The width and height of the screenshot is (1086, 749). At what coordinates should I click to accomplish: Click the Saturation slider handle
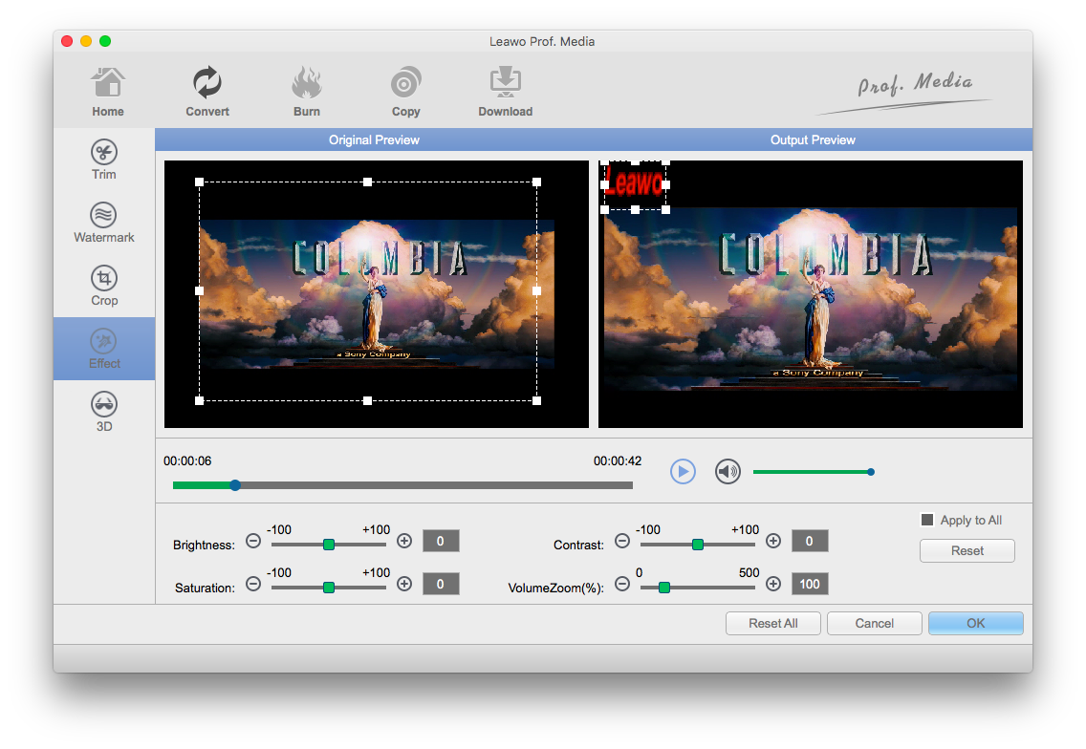click(329, 588)
